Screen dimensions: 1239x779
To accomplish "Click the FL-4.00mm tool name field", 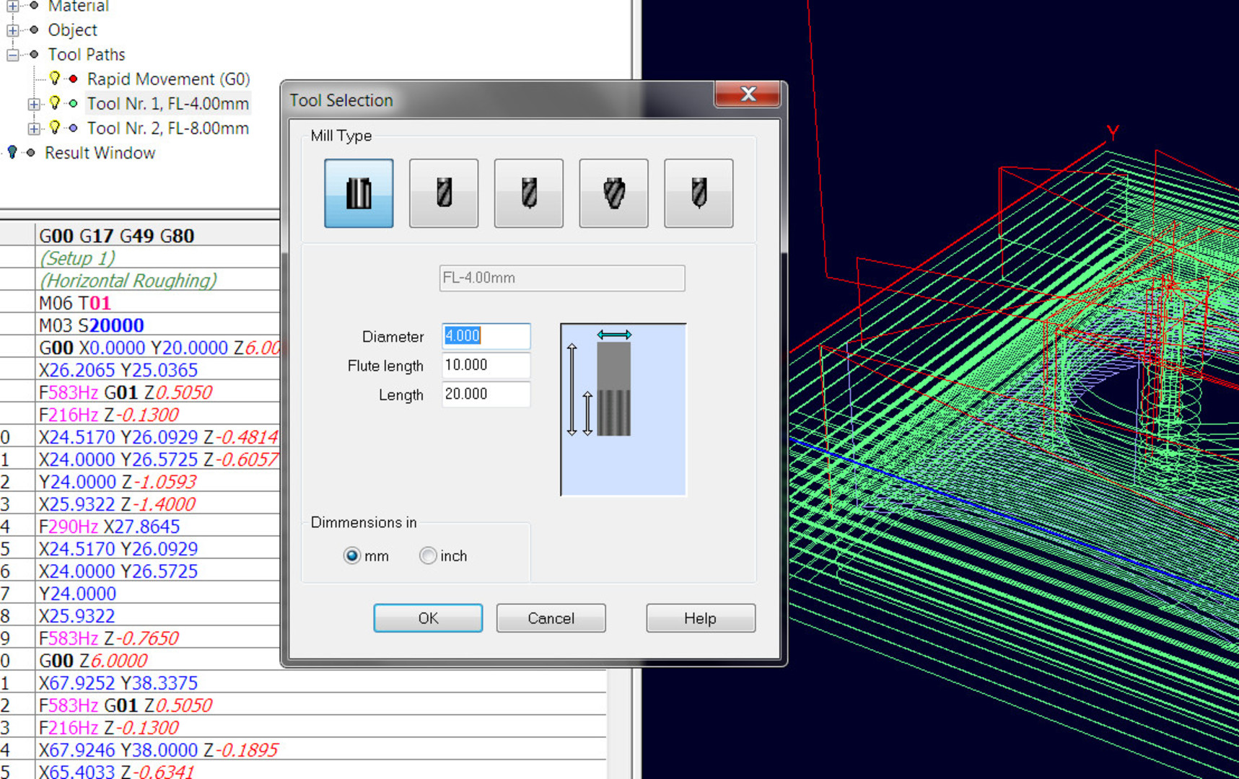I will 562,278.
